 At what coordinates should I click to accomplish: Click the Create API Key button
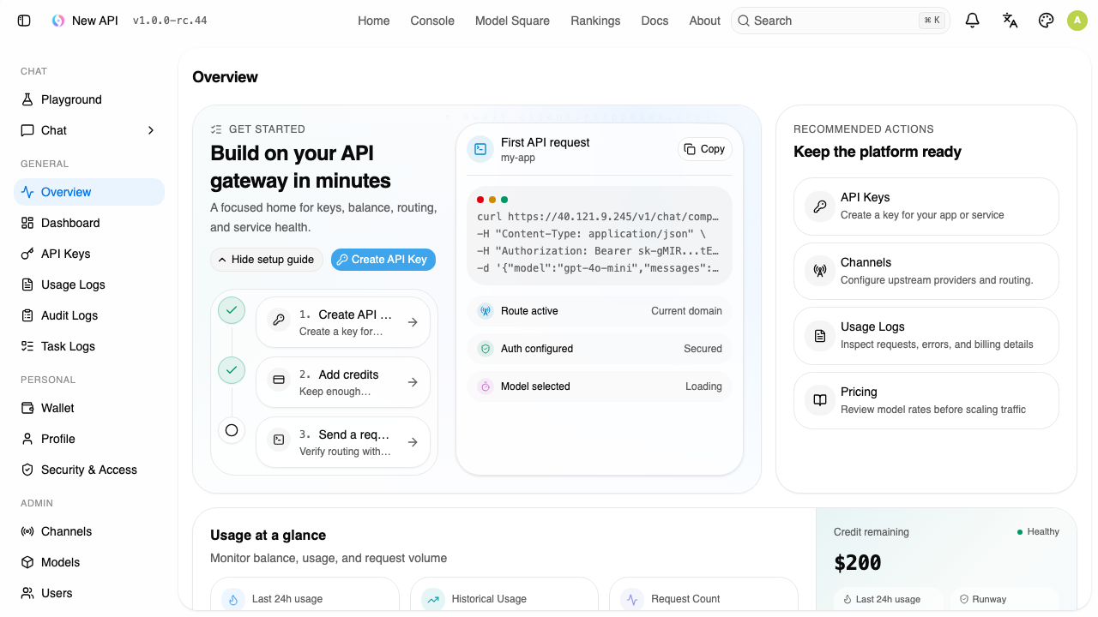click(383, 260)
